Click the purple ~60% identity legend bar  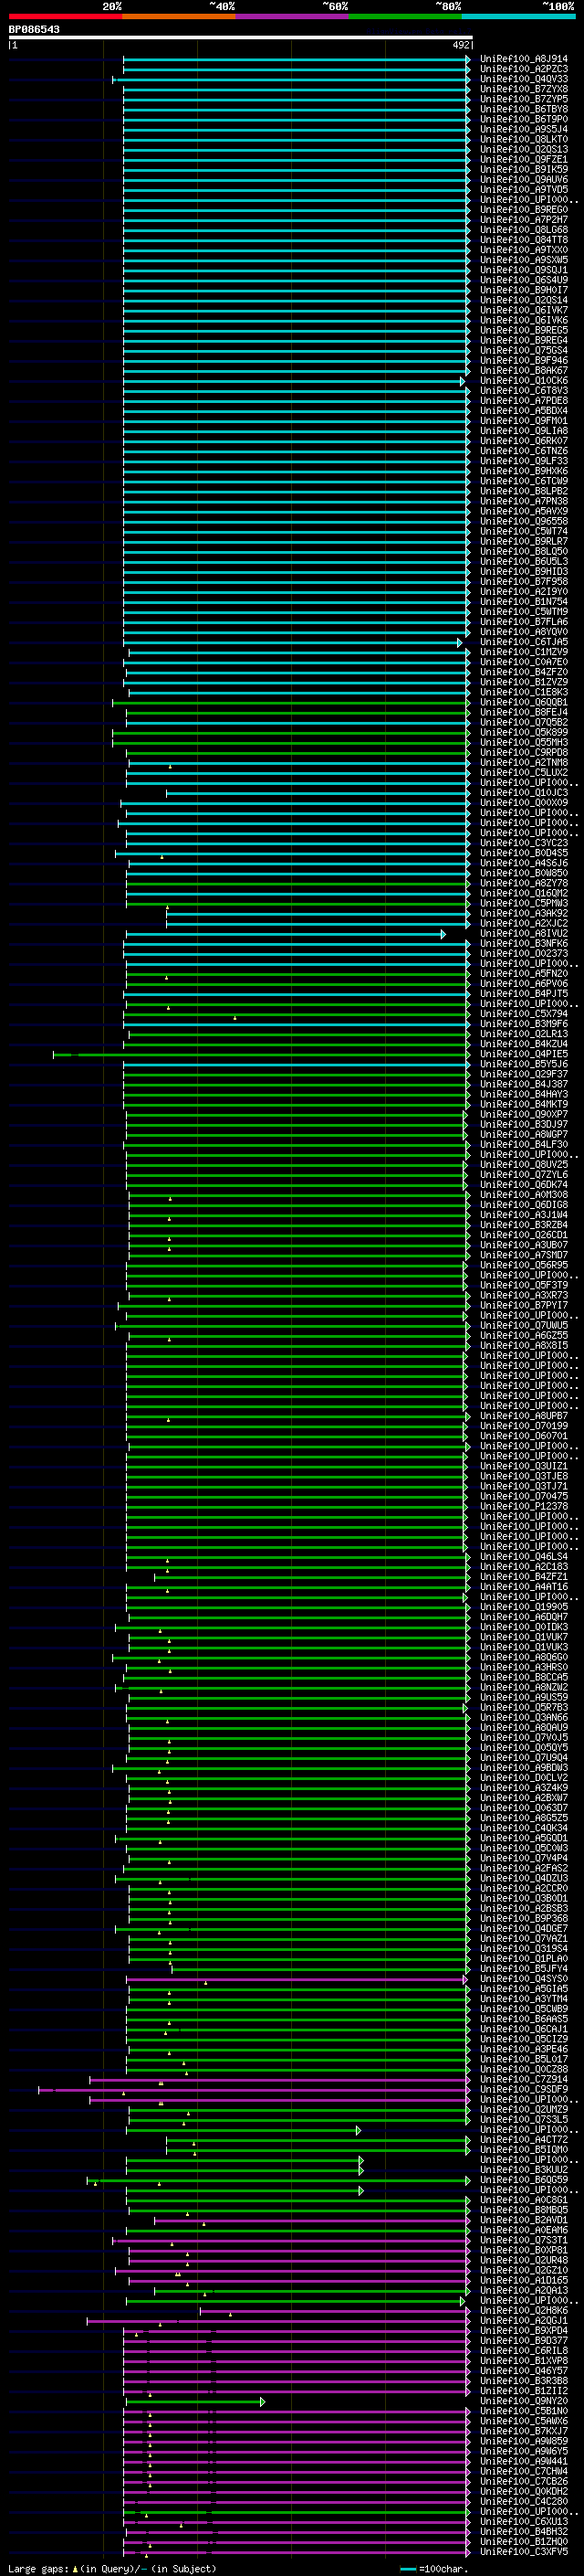[x=291, y=16]
